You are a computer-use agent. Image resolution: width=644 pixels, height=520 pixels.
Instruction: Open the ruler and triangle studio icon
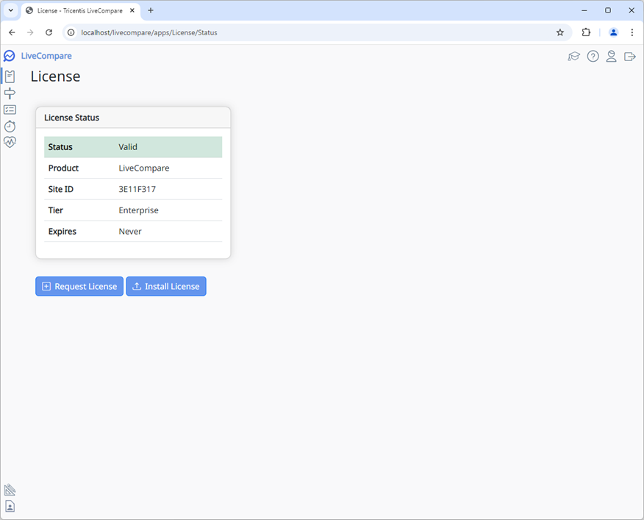(10, 490)
